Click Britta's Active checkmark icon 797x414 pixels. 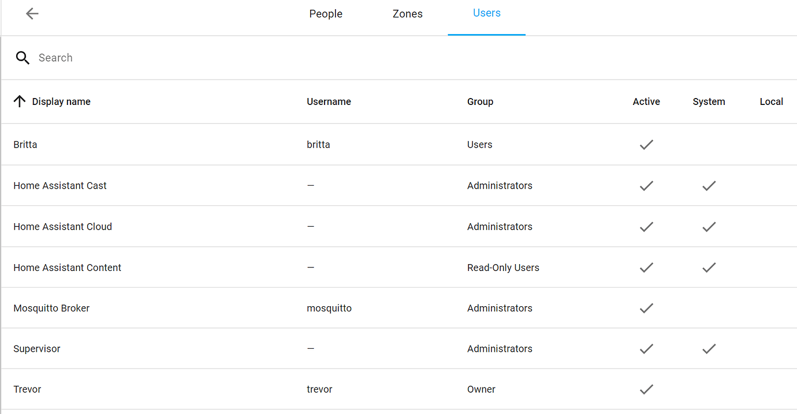coord(646,145)
